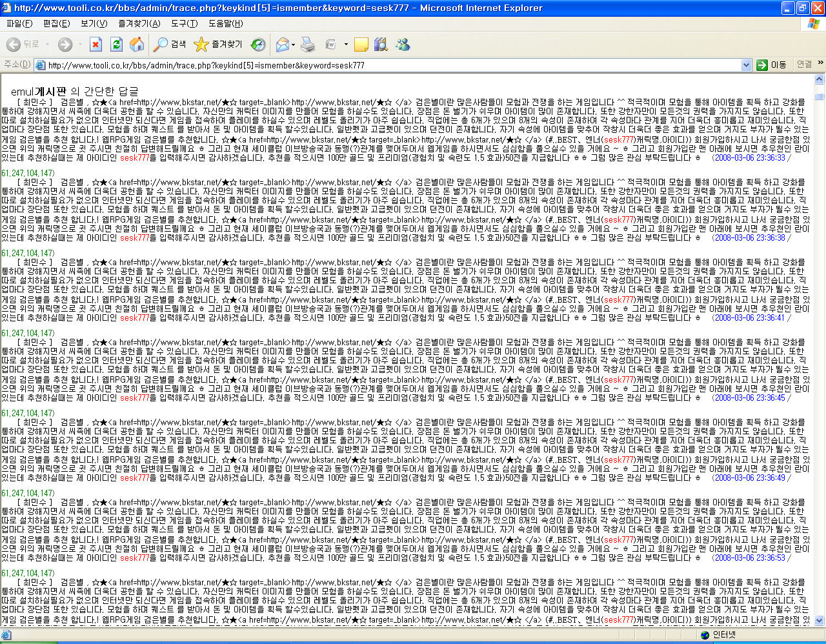Refresh the page using the toolbar icon
Screen dimensions: 826x644
[x=116, y=45]
